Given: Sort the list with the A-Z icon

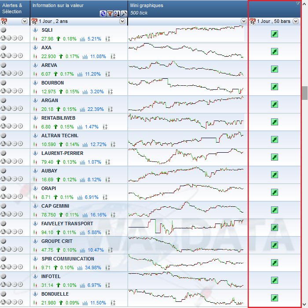Looking at the screenshot, I should (117, 14).
